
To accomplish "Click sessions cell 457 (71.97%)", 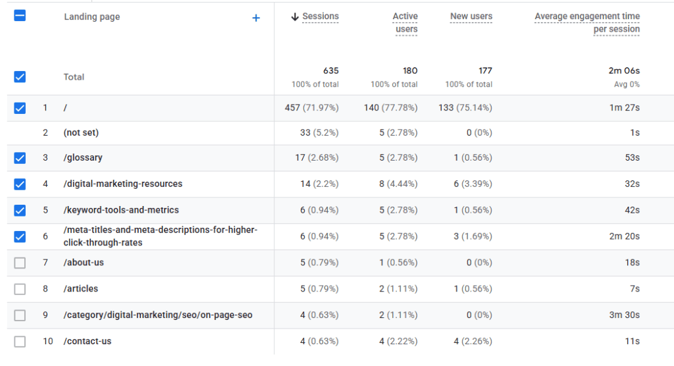I will [311, 107].
